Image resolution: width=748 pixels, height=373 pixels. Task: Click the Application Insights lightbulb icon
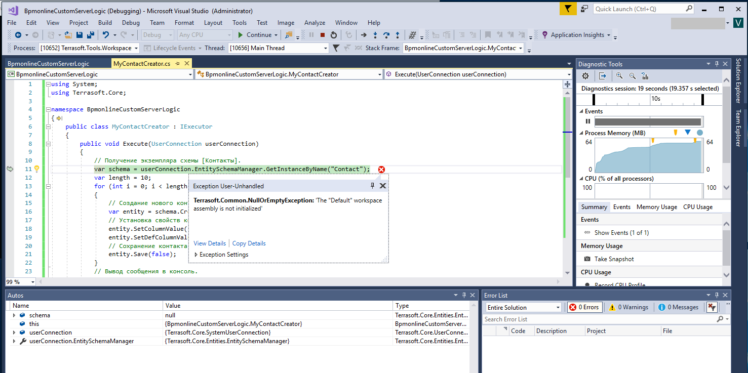(x=545, y=35)
